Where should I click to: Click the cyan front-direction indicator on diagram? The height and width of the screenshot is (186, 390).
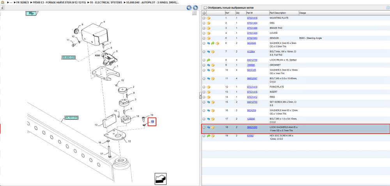tap(31, 13)
